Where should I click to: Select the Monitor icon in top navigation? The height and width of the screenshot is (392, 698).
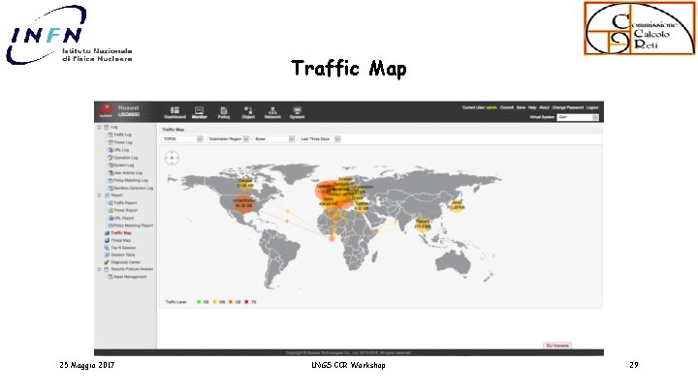coord(199,110)
